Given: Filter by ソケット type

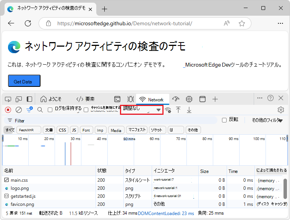Looking at the screenshot, I should pyautogui.click(x=157, y=130).
